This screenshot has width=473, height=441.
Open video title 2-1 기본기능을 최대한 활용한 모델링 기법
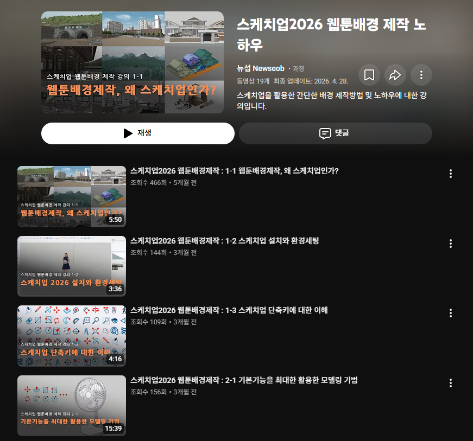(x=244, y=380)
